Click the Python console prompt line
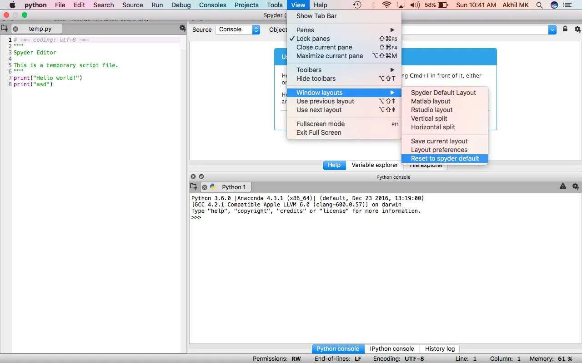 (196, 217)
